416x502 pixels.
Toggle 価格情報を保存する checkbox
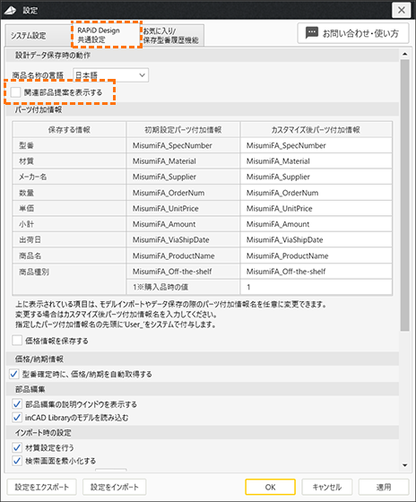17,341
